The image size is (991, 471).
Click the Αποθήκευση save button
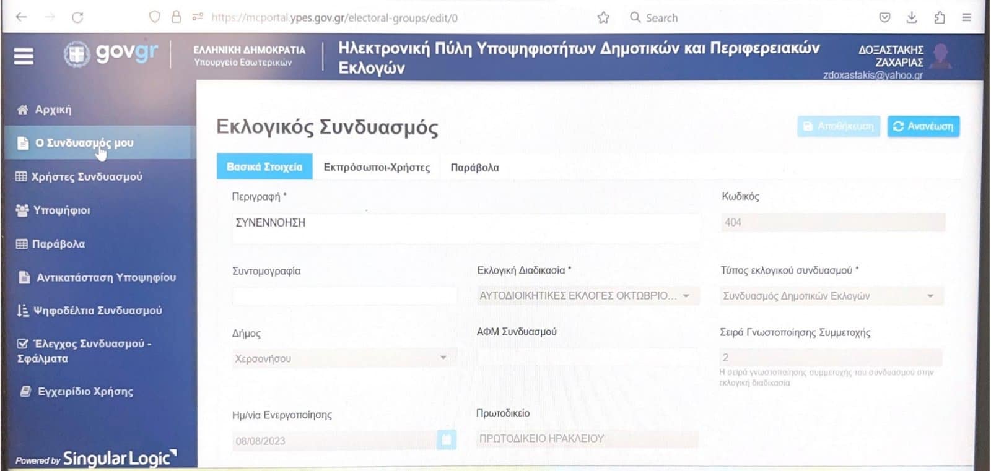(839, 126)
